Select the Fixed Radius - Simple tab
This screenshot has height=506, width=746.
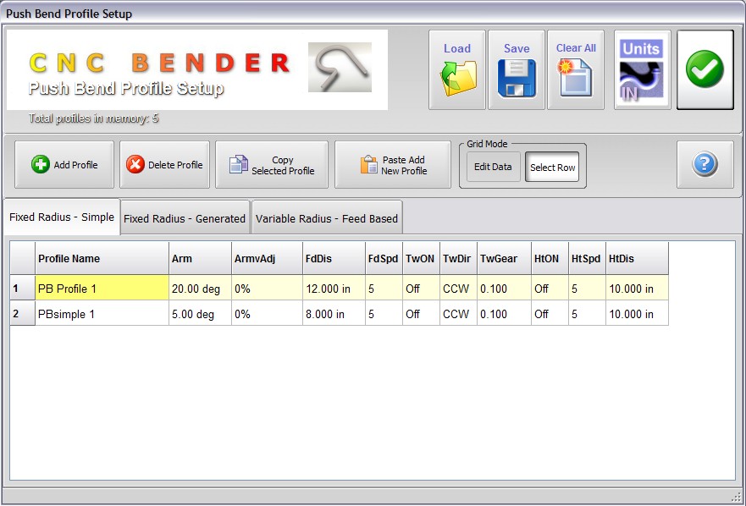point(62,217)
